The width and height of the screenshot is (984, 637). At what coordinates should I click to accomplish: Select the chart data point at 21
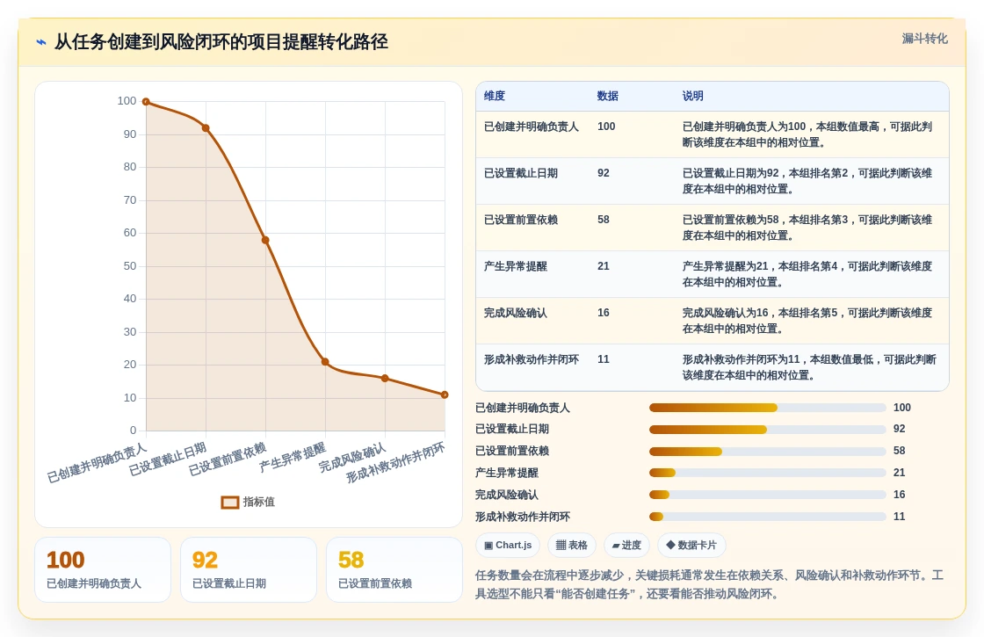(325, 361)
